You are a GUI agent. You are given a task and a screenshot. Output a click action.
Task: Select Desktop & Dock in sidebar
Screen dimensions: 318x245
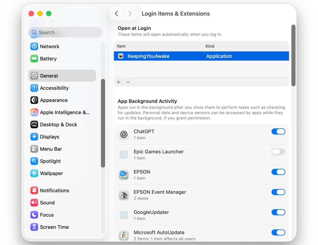pos(58,125)
